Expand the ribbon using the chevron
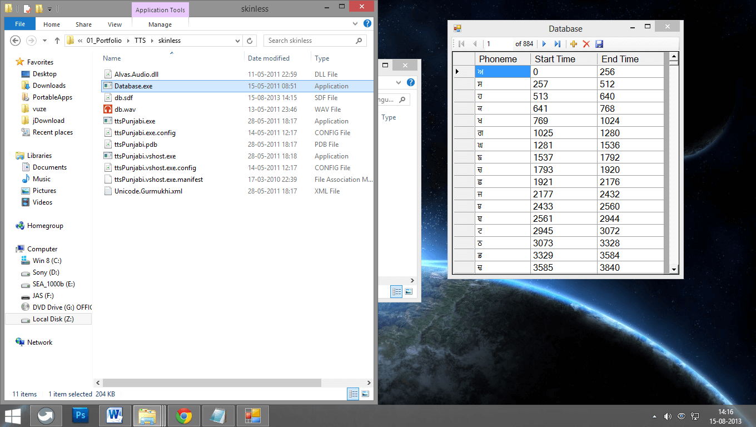The image size is (756, 427). coord(356,24)
